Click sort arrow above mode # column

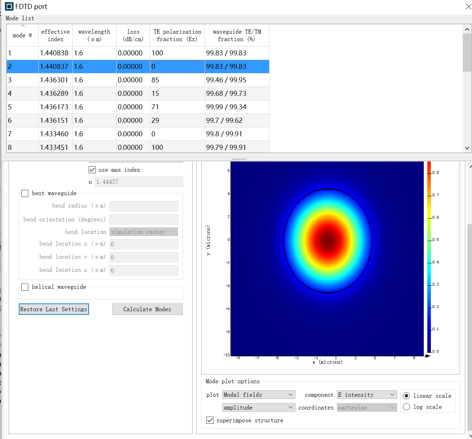click(x=23, y=26)
